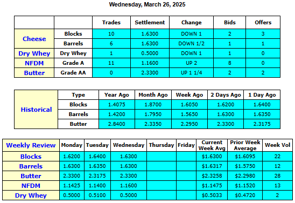
Task: Click the Year Ago column header
Action: point(117,95)
